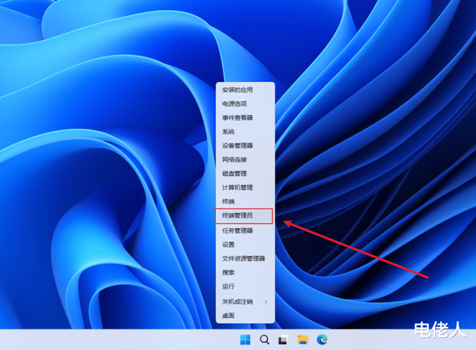This screenshot has height=350, width=476.
Task: Open 电源选项 in the context menu
Action: pyautogui.click(x=246, y=104)
